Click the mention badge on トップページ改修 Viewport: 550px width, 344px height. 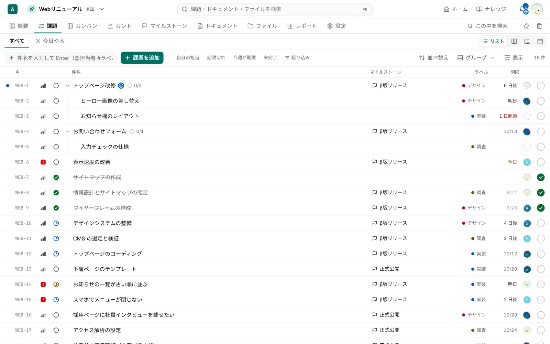click(121, 86)
